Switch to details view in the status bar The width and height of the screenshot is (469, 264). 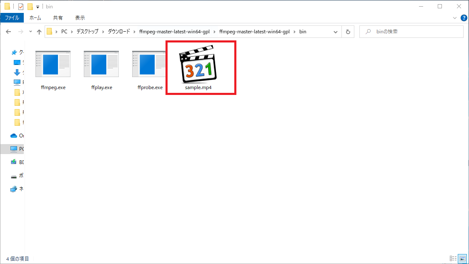(x=453, y=259)
